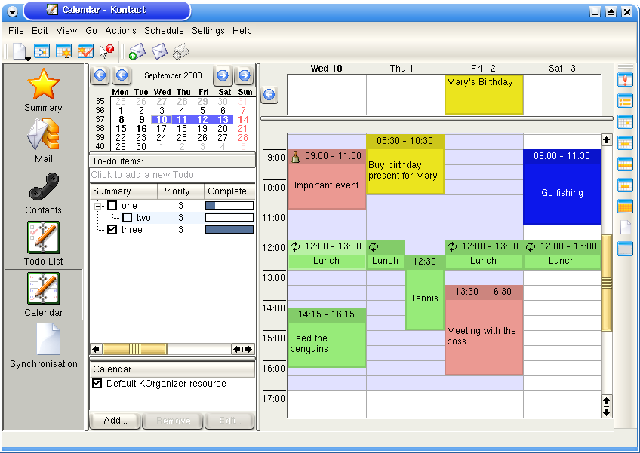640x453 pixels.
Task: Uncheck the 'three' todo item checkbox
Action: coord(112,230)
